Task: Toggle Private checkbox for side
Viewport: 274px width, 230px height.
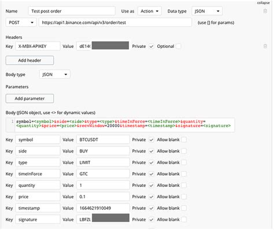Action: [151, 151]
